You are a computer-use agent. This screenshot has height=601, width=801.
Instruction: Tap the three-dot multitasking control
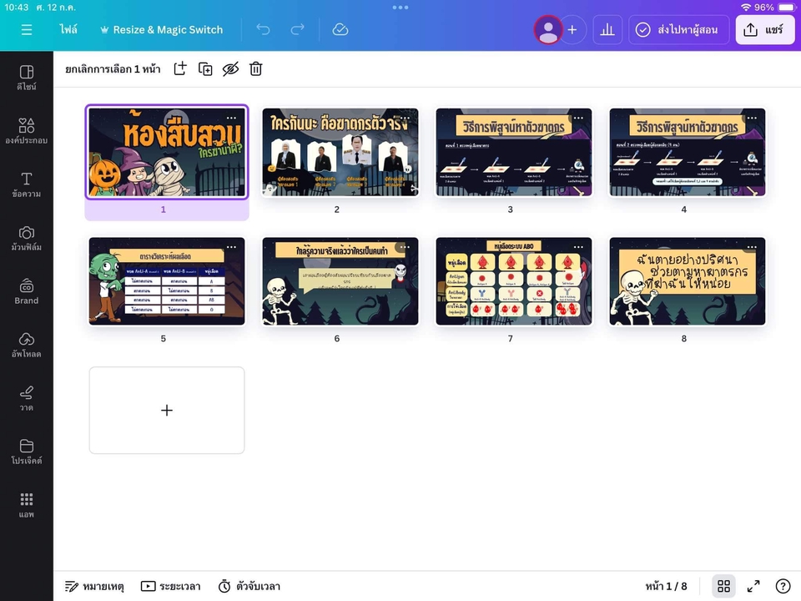coord(400,8)
